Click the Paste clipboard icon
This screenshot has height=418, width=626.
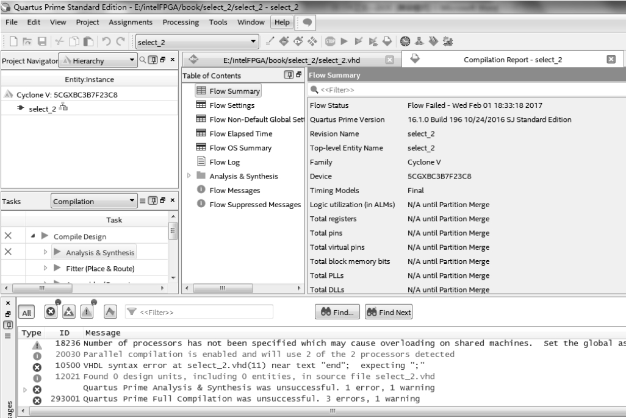(88, 41)
